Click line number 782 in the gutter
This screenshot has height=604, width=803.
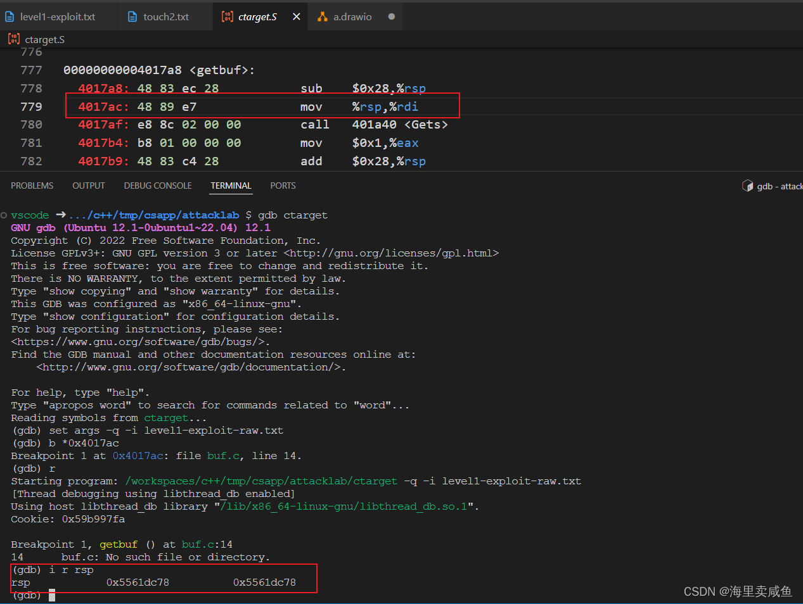pyautogui.click(x=31, y=161)
